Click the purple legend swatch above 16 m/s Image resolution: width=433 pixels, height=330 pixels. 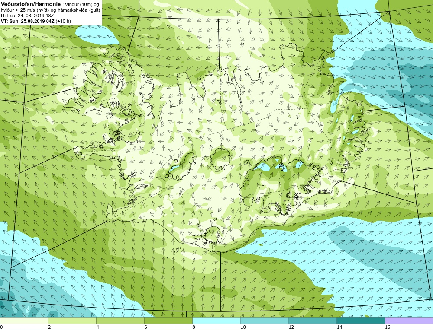point(409,320)
